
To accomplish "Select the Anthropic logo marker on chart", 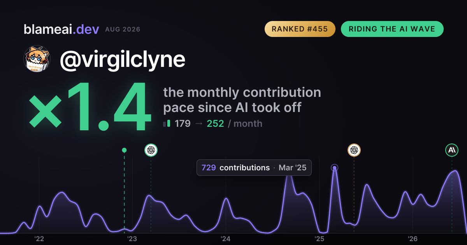I will (452, 150).
